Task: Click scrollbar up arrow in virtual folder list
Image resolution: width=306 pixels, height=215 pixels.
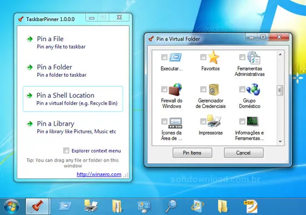Action: click(280, 54)
